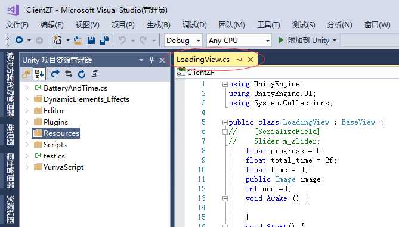This screenshot has width=399, height=227.
Task: Open the attach to Unity dropdown arrow
Action: pyautogui.click(x=335, y=41)
